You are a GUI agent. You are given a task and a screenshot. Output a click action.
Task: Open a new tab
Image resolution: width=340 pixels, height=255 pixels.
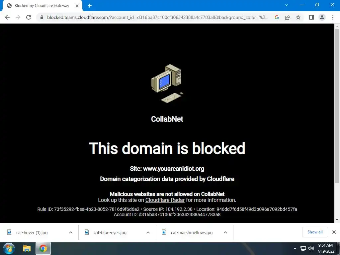(x=90, y=6)
